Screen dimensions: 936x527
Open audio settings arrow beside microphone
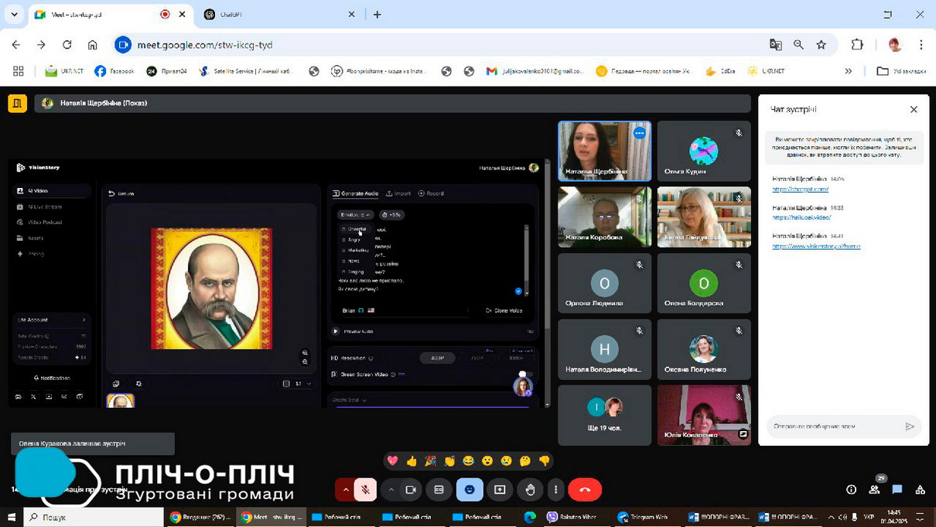tap(345, 490)
